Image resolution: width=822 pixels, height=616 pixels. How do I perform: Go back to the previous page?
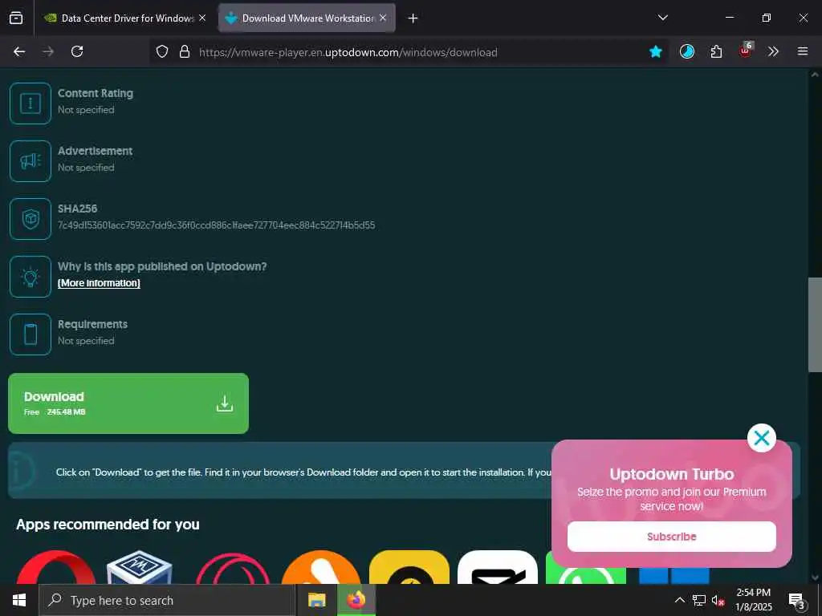[19, 51]
